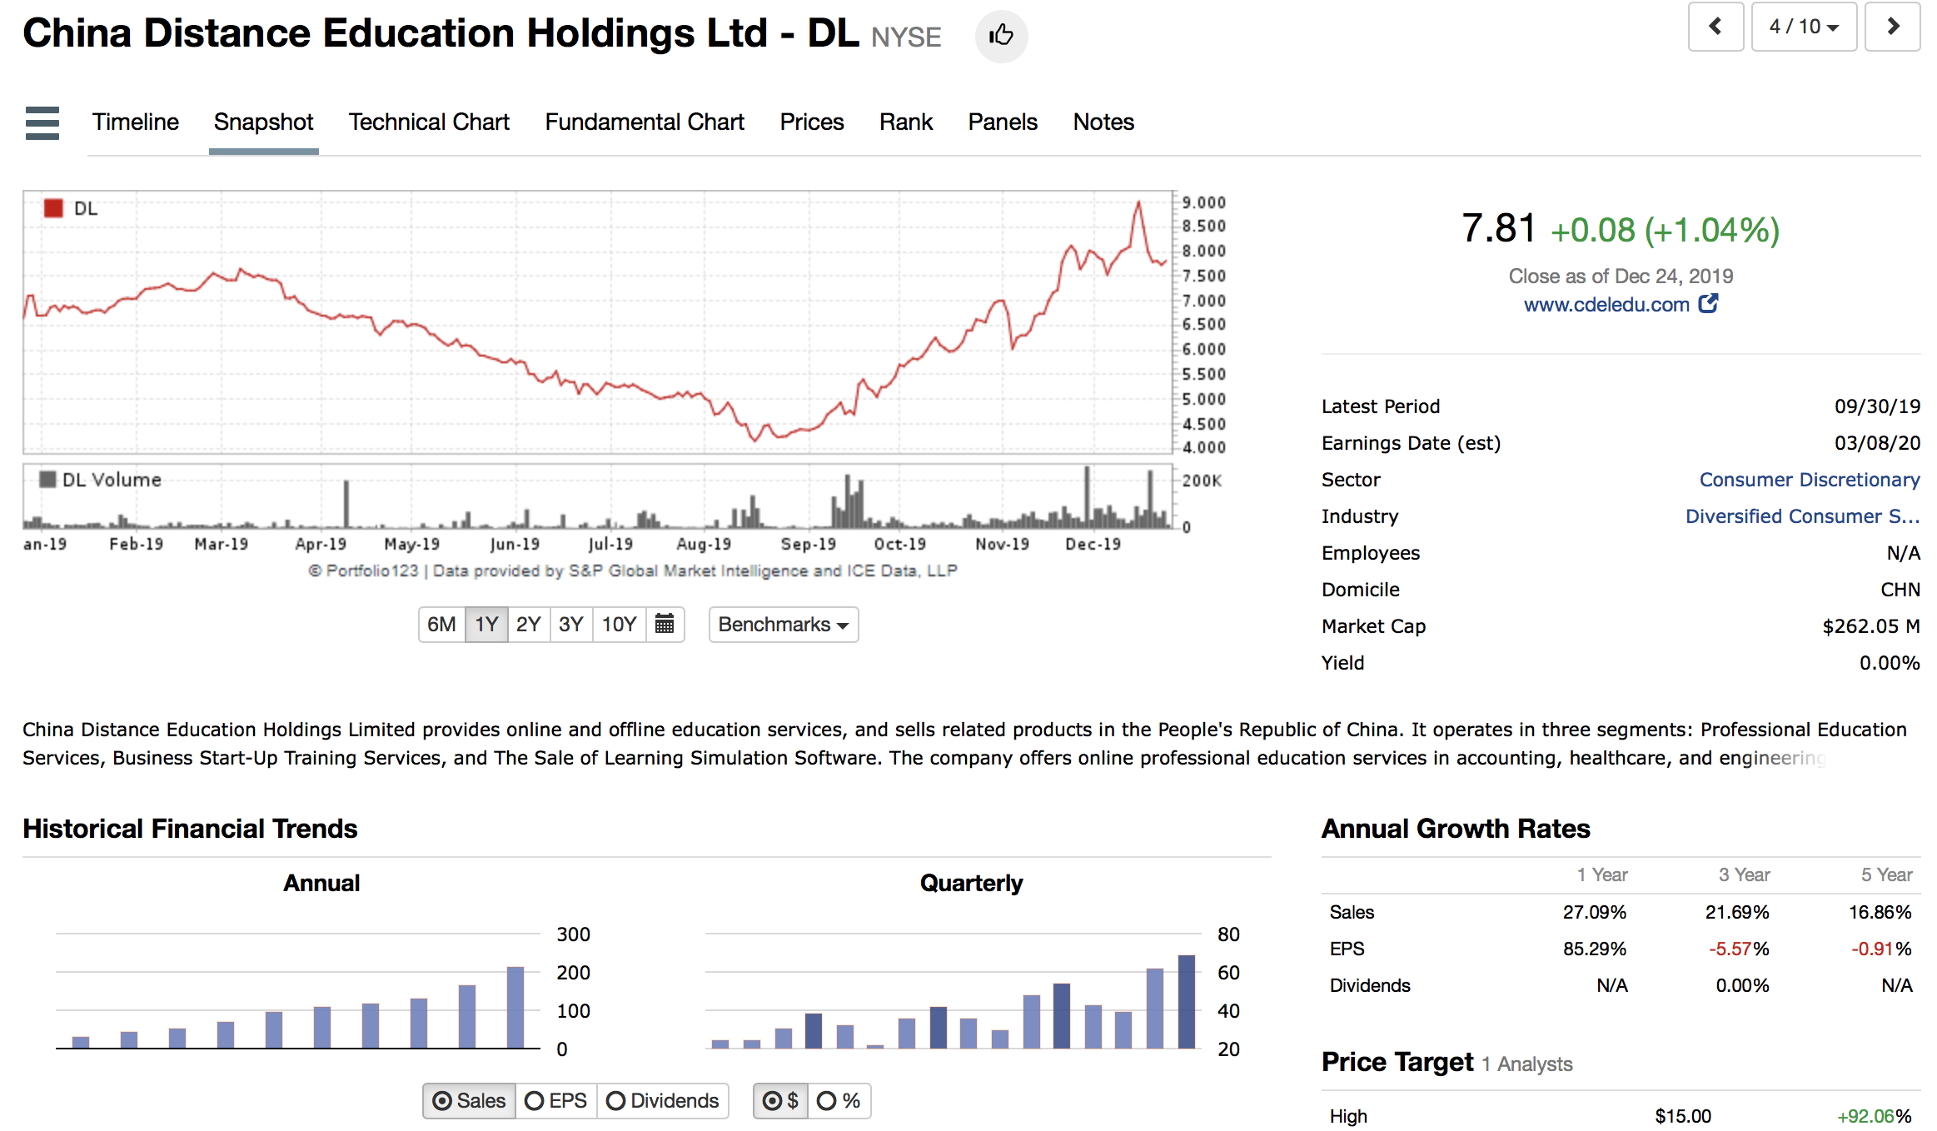Set chart range to 10Y
The width and height of the screenshot is (1937, 1131).
pyautogui.click(x=619, y=624)
